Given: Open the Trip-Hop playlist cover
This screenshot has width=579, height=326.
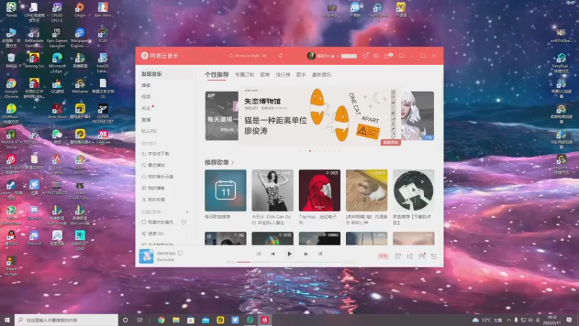Looking at the screenshot, I should point(319,191).
